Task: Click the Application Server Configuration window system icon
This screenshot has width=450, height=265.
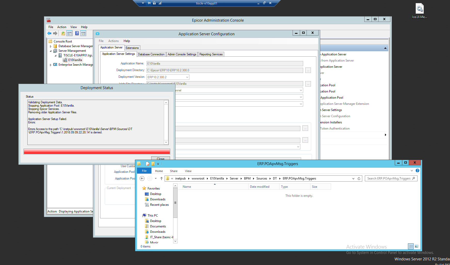Action: coord(98,34)
